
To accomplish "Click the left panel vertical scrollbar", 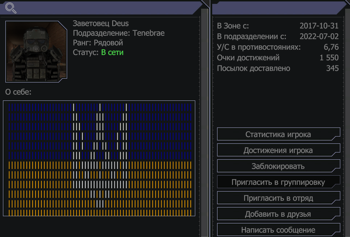I will tap(204, 123).
